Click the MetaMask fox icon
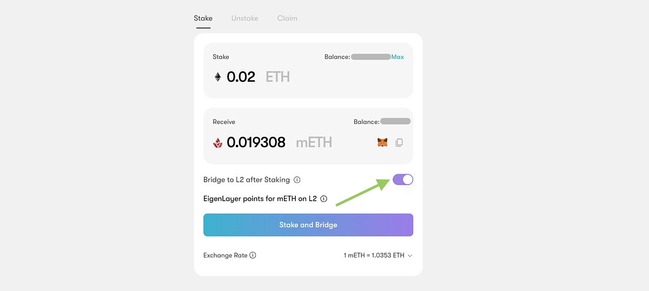Image resolution: width=649 pixels, height=291 pixels. click(382, 143)
